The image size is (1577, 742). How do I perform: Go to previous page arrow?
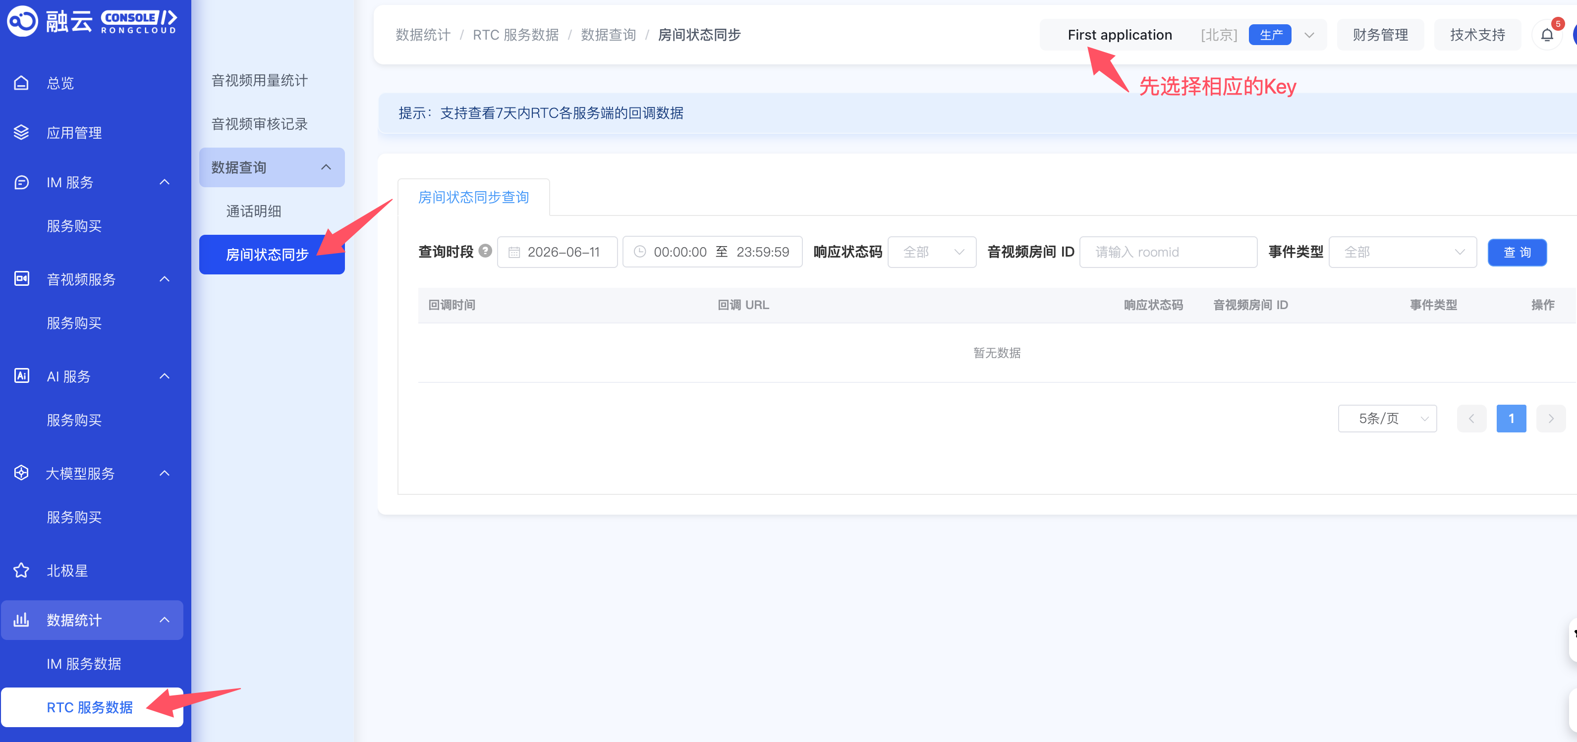click(x=1471, y=419)
